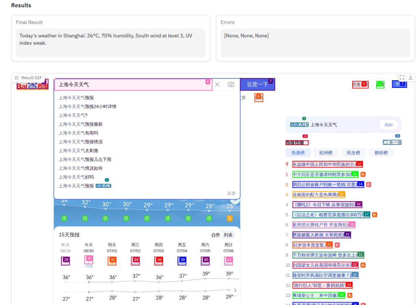Click search input containing 上海今天天气
419x305 pixels.
coord(133,85)
